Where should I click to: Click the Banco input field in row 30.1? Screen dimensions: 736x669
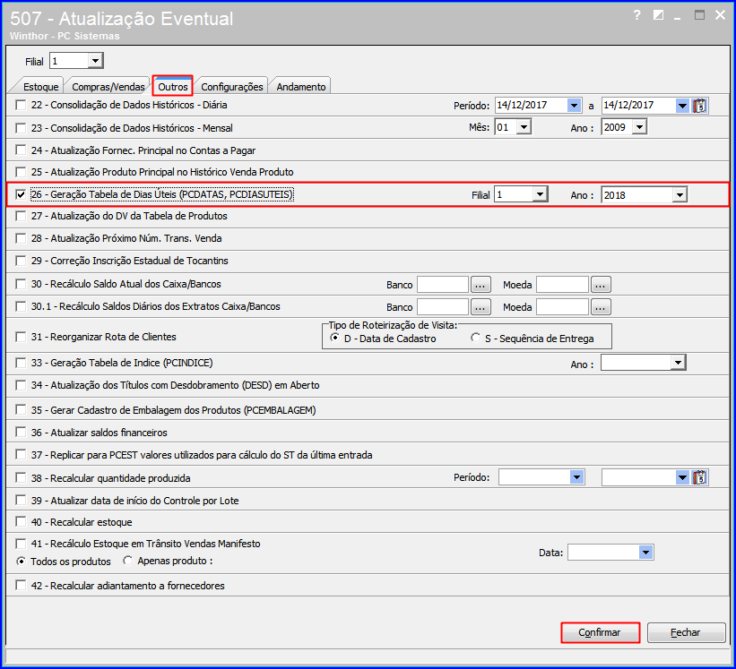[443, 307]
